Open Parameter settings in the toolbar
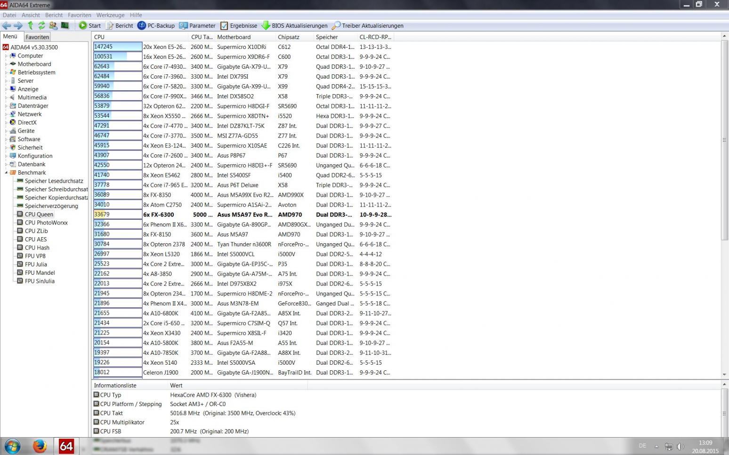 tap(197, 25)
